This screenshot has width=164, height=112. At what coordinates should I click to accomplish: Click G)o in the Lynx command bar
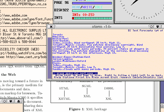(x=88, y=77)
